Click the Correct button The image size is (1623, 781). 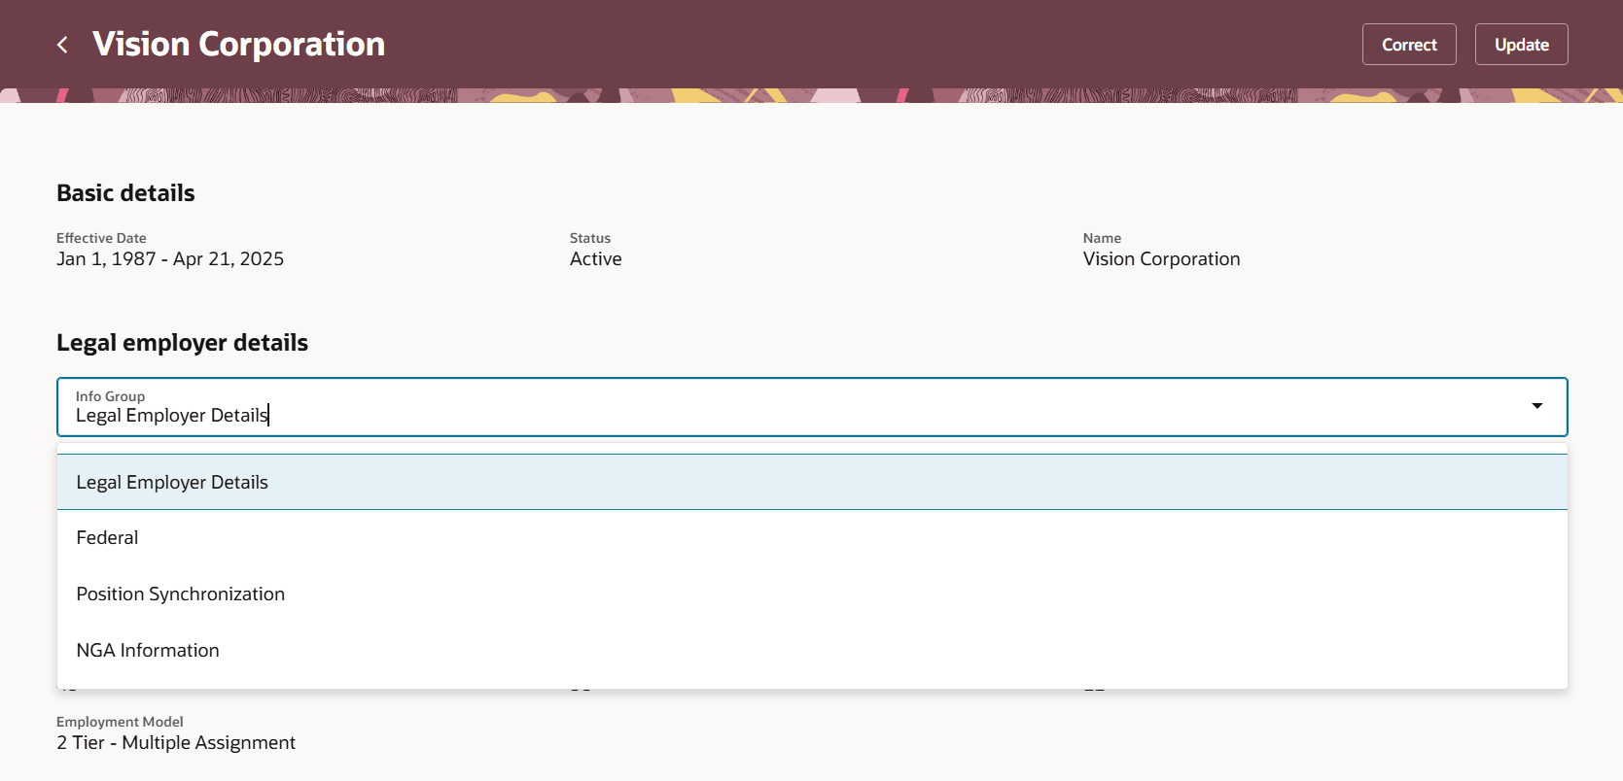pos(1409,45)
